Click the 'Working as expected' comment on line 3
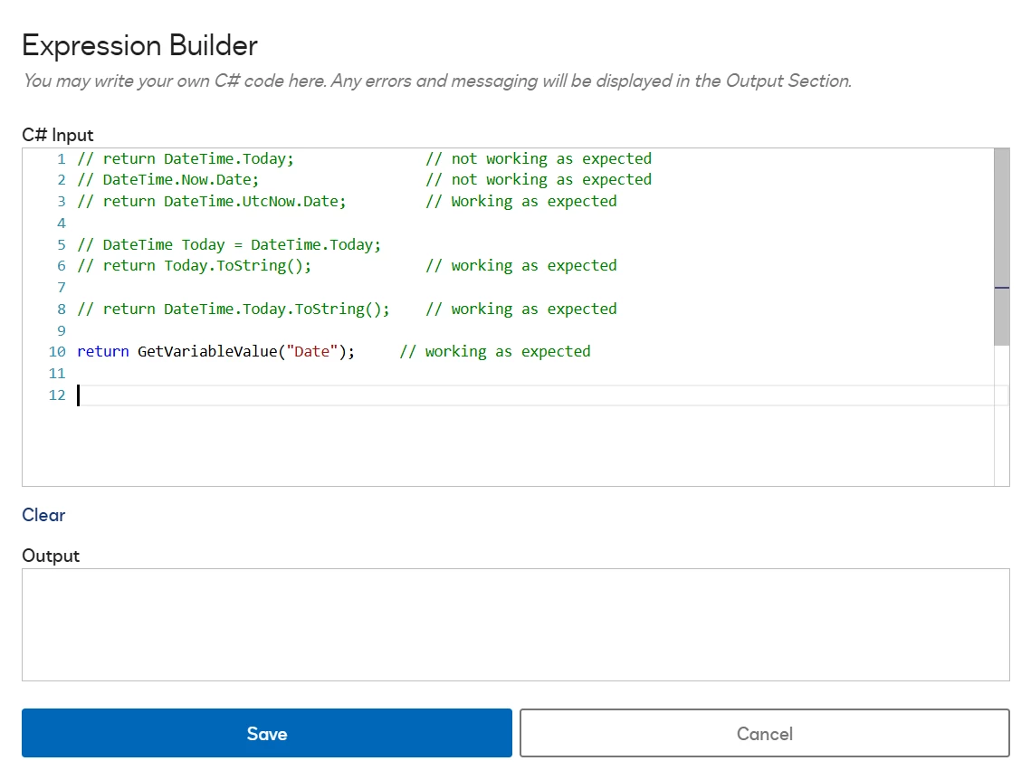 521,201
